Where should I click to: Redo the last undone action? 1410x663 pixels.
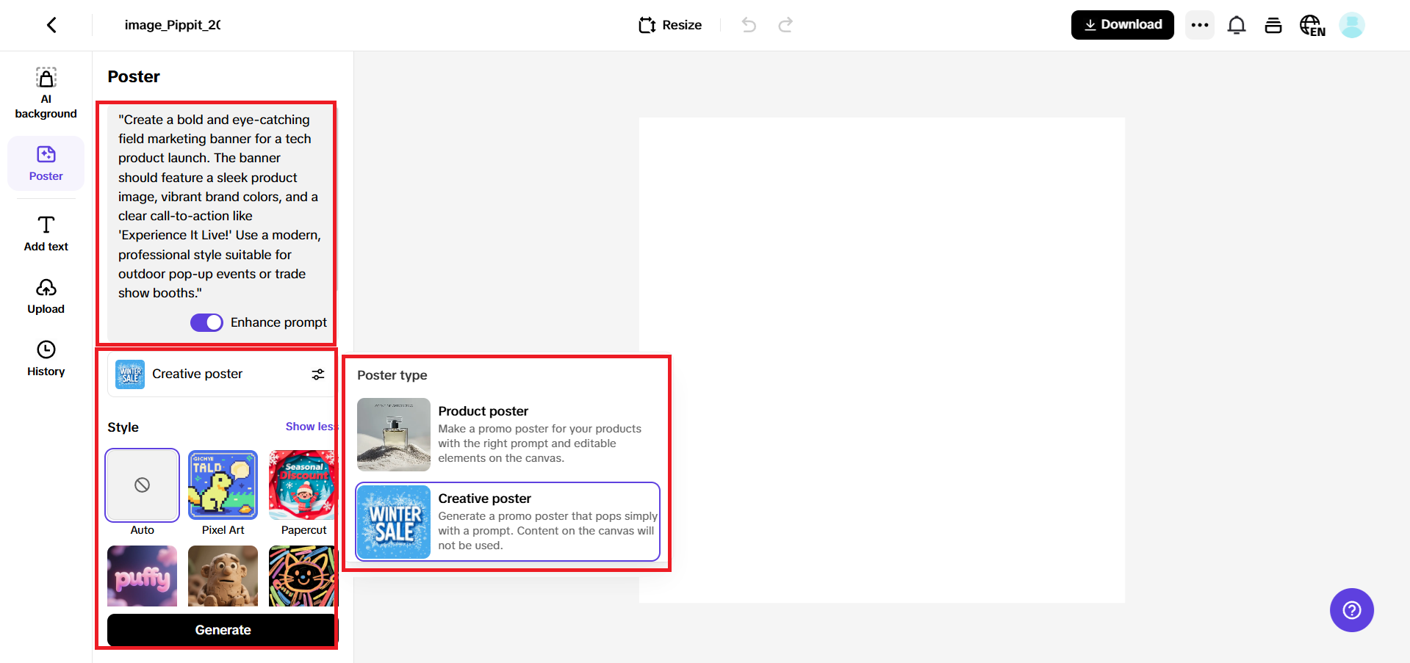pos(785,25)
